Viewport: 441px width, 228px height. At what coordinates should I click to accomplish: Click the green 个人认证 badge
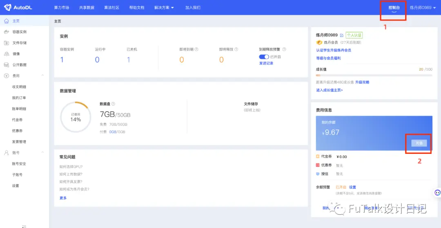pyautogui.click(x=354, y=35)
